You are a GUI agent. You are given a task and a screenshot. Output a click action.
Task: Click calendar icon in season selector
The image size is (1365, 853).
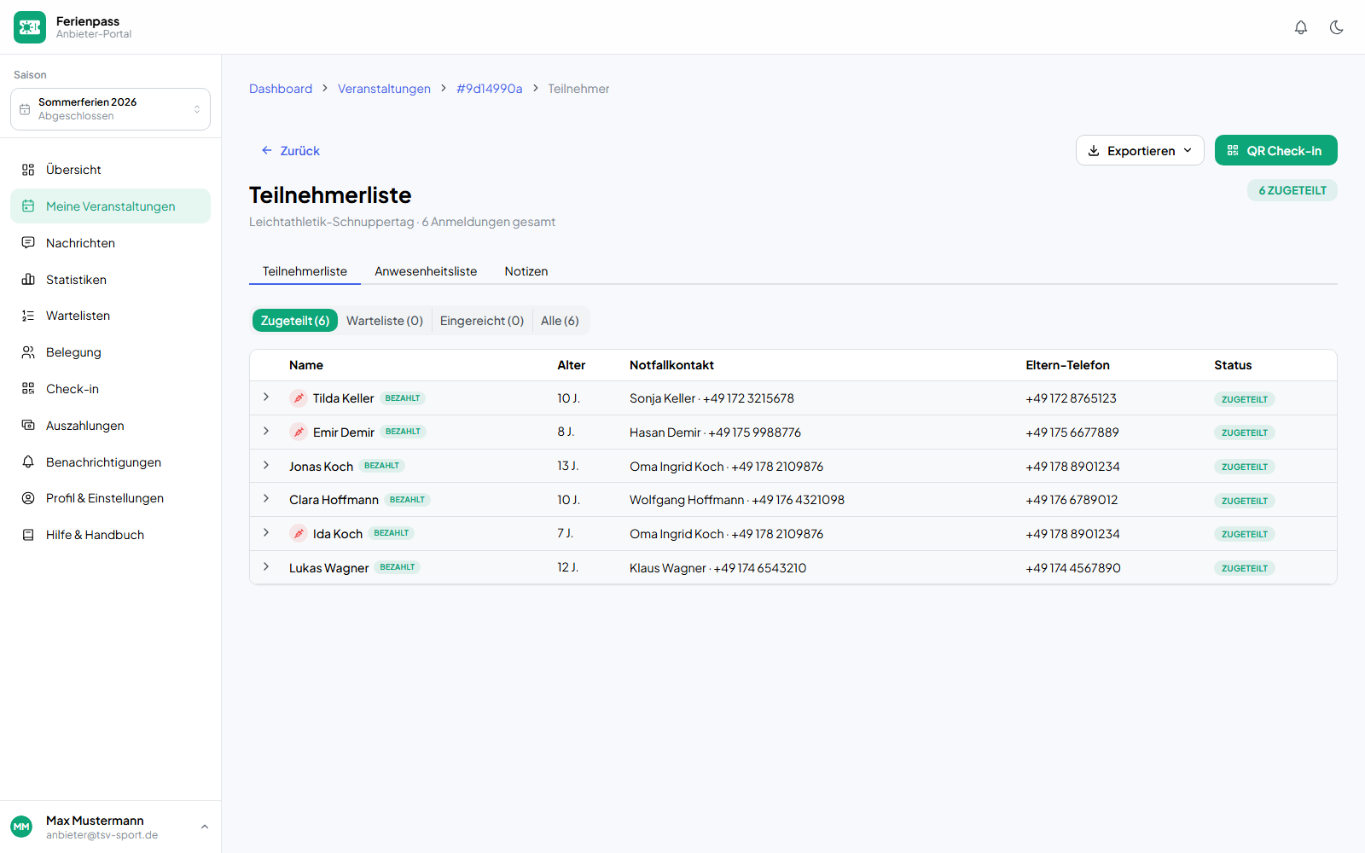(25, 109)
